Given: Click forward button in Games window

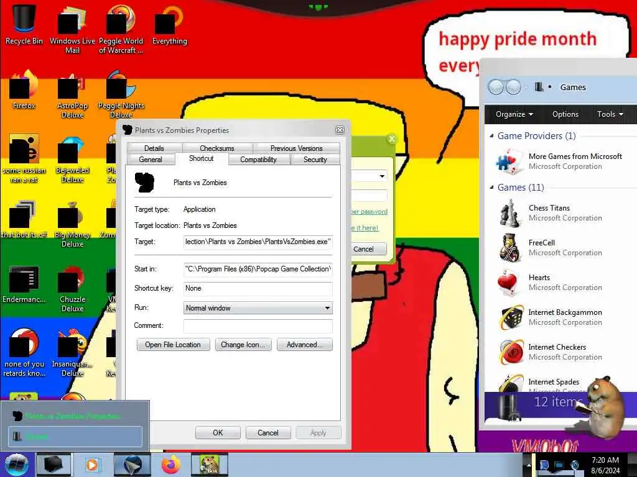Looking at the screenshot, I should pyautogui.click(x=513, y=87).
